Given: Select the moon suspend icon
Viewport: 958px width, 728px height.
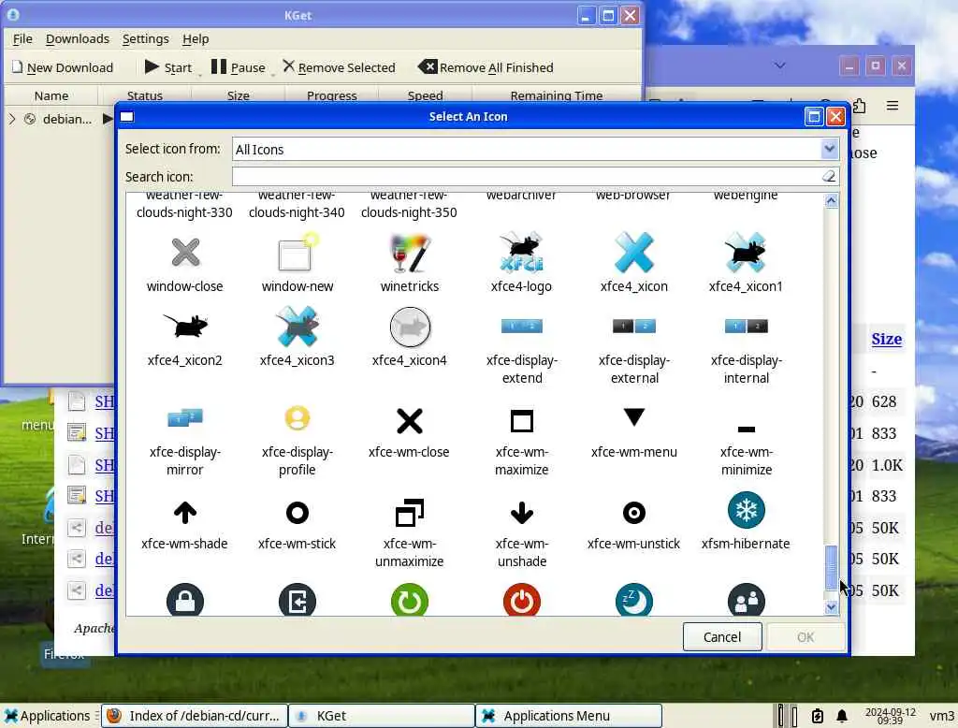Looking at the screenshot, I should (634, 600).
